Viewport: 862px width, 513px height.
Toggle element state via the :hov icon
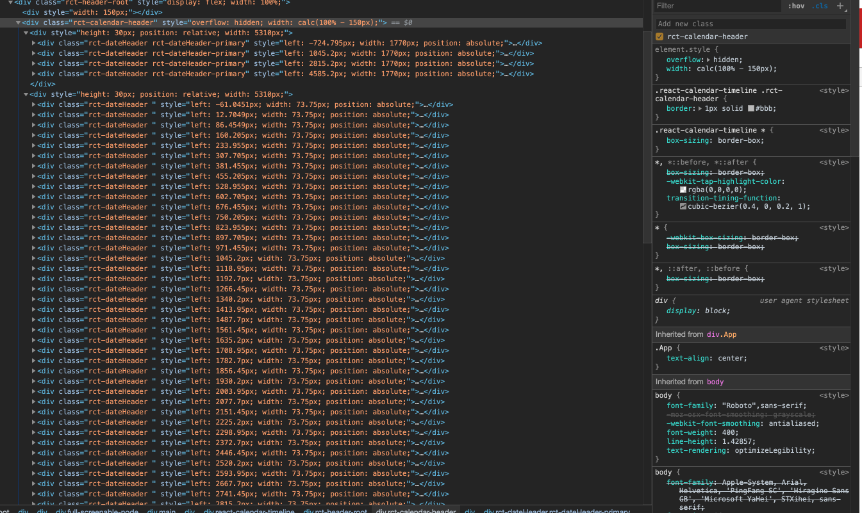[796, 6]
